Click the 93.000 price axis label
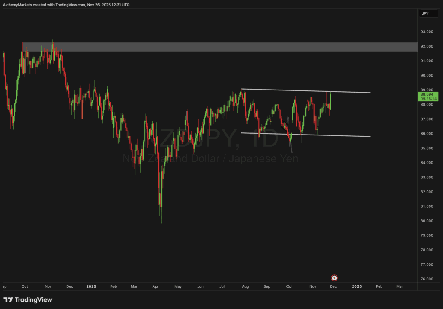This screenshot has width=443, height=309. point(427,32)
